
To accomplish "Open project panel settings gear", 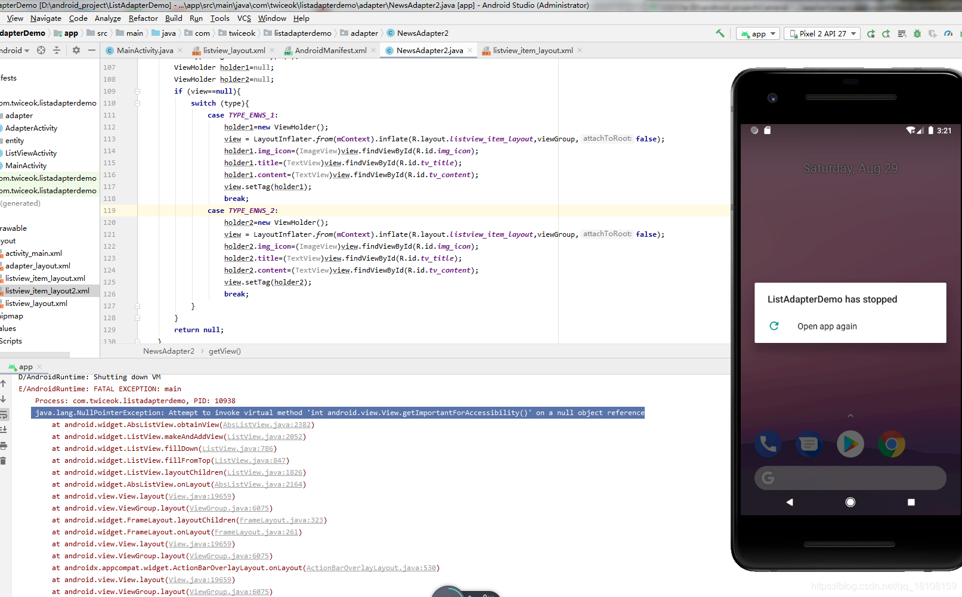I will point(76,50).
